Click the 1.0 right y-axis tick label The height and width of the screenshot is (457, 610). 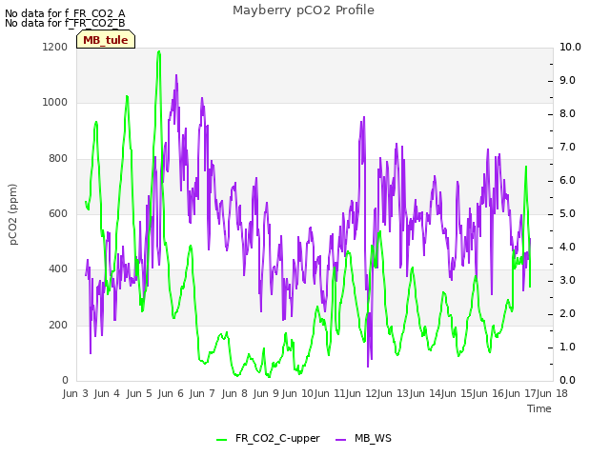pyautogui.click(x=568, y=347)
